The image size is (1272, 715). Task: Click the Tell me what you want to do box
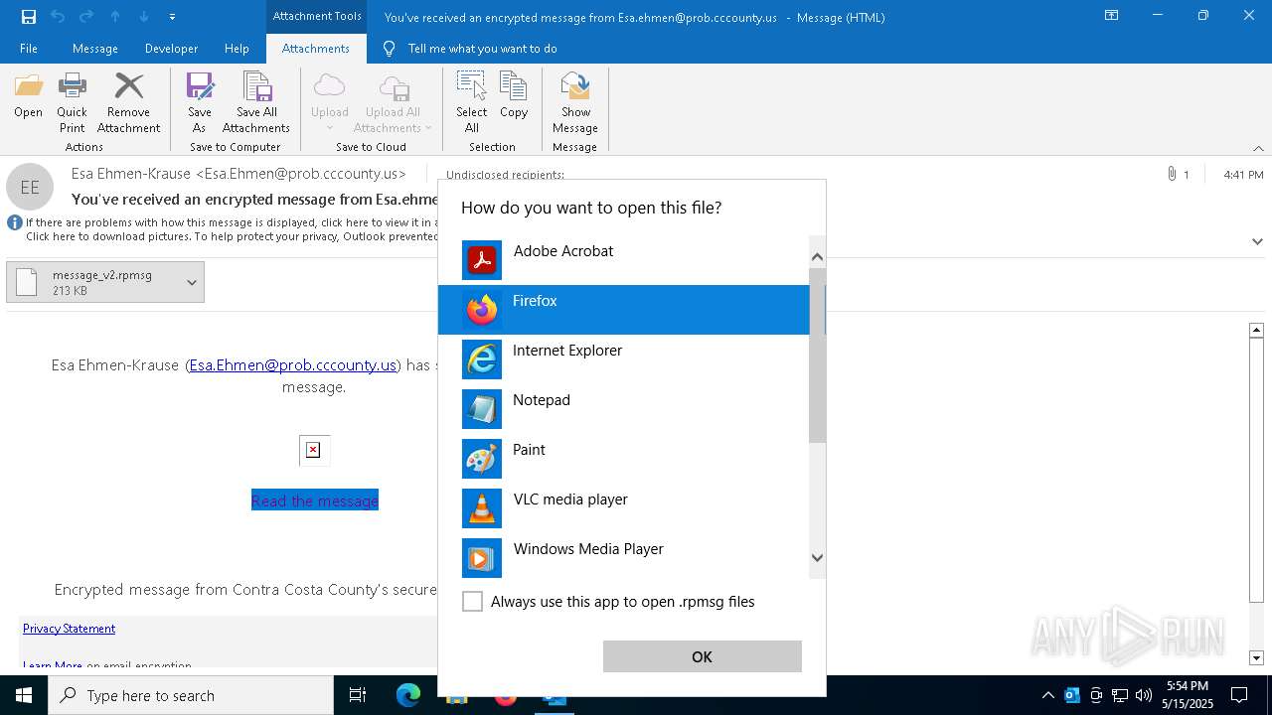[482, 49]
